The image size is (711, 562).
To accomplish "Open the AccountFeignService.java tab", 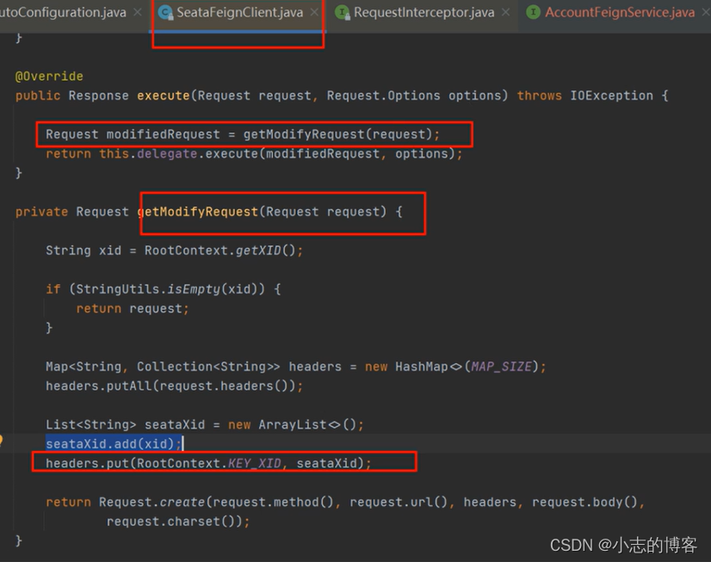I will [x=620, y=13].
